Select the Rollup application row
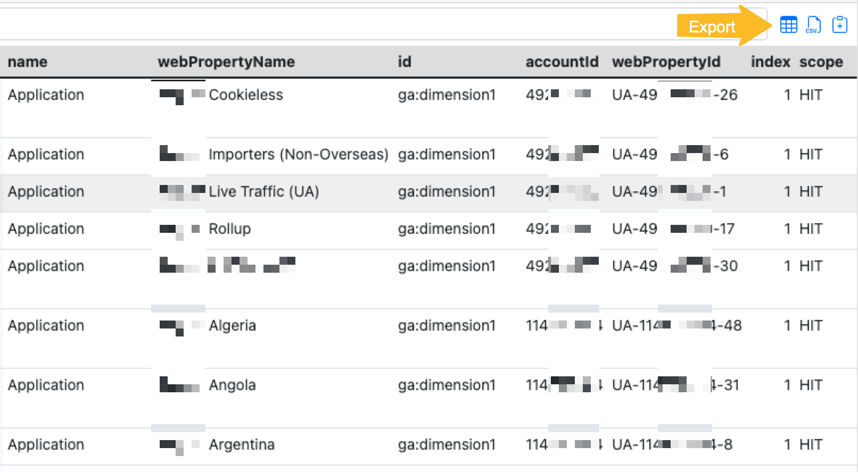 [230, 229]
